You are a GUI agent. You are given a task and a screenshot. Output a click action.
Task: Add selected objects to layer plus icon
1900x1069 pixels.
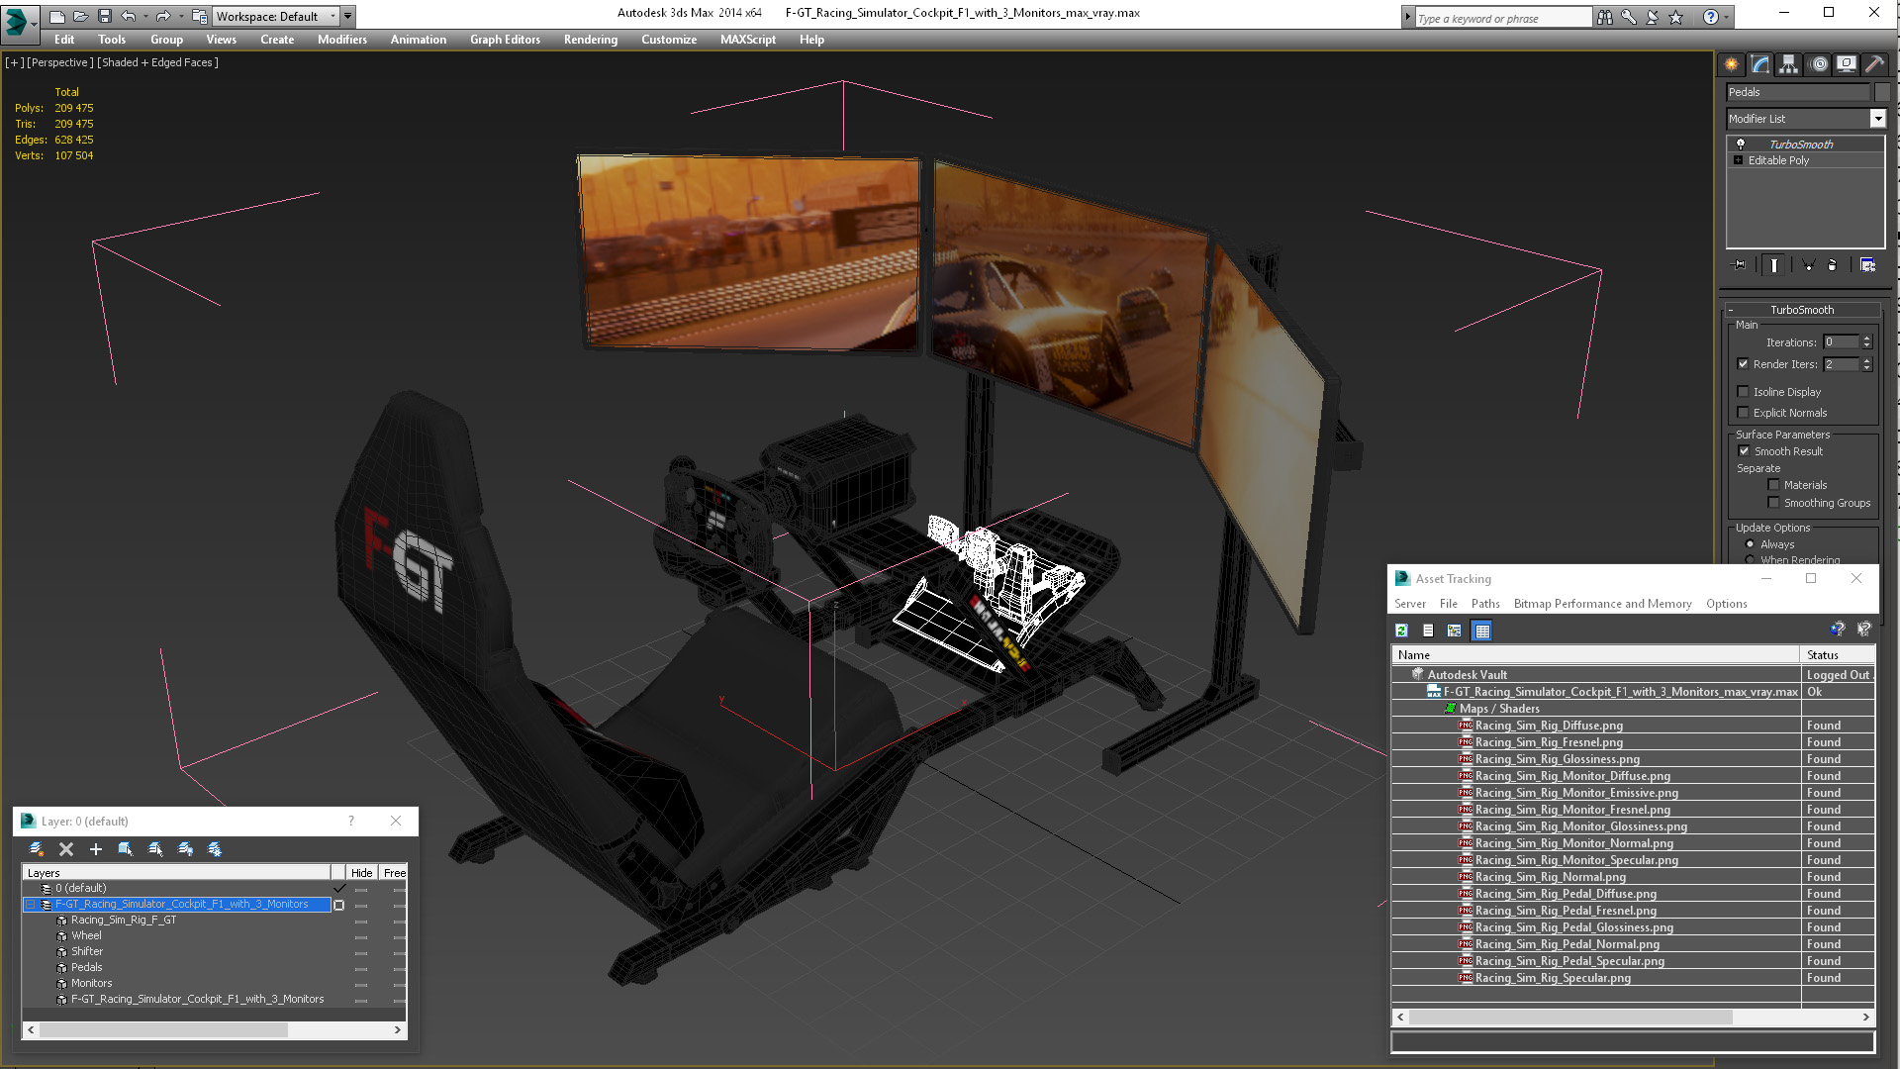(x=96, y=849)
